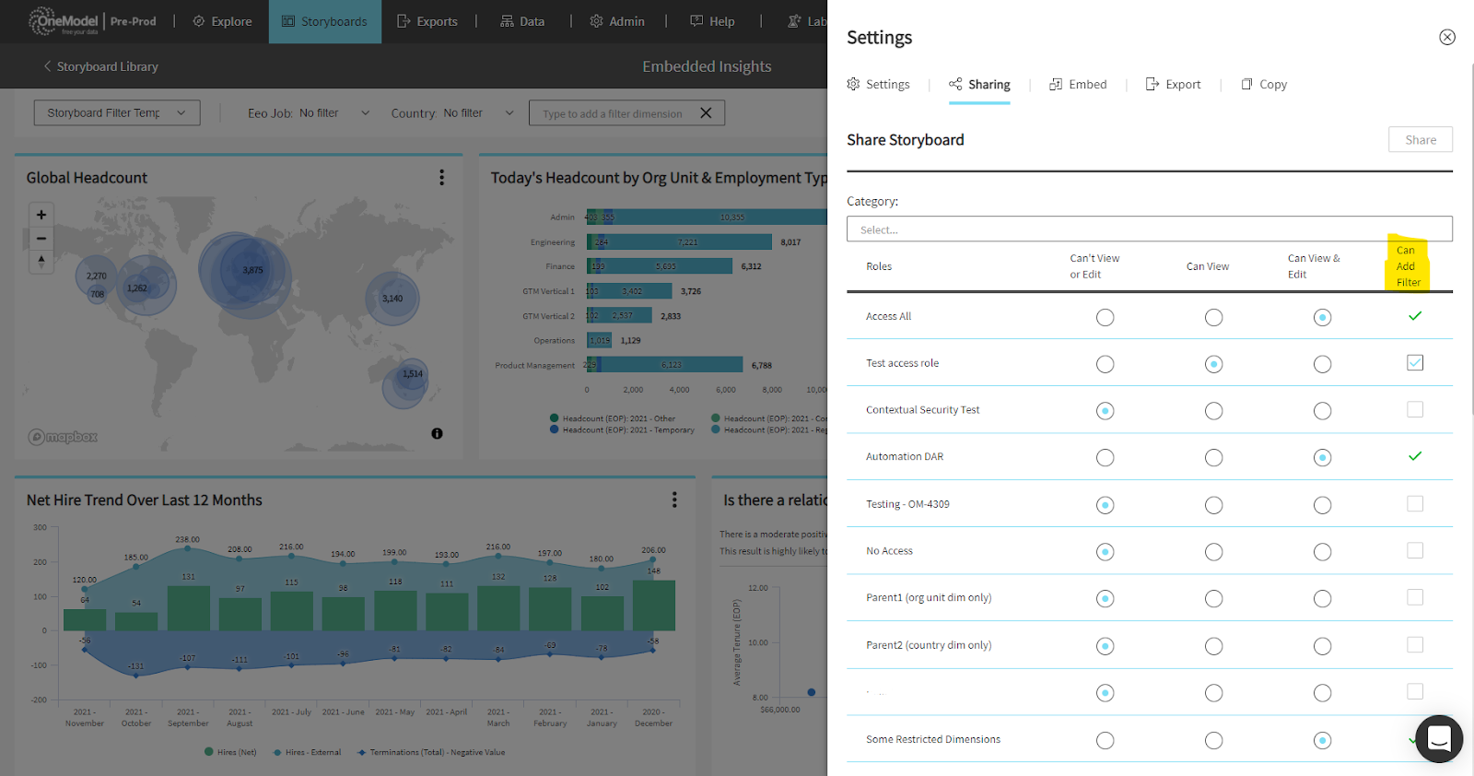
Task: Expand the Country filter dropdown
Action: click(509, 113)
